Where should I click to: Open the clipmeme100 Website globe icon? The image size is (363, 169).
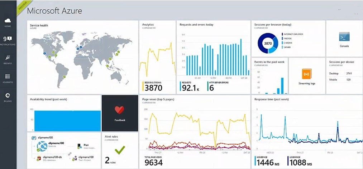(42, 146)
